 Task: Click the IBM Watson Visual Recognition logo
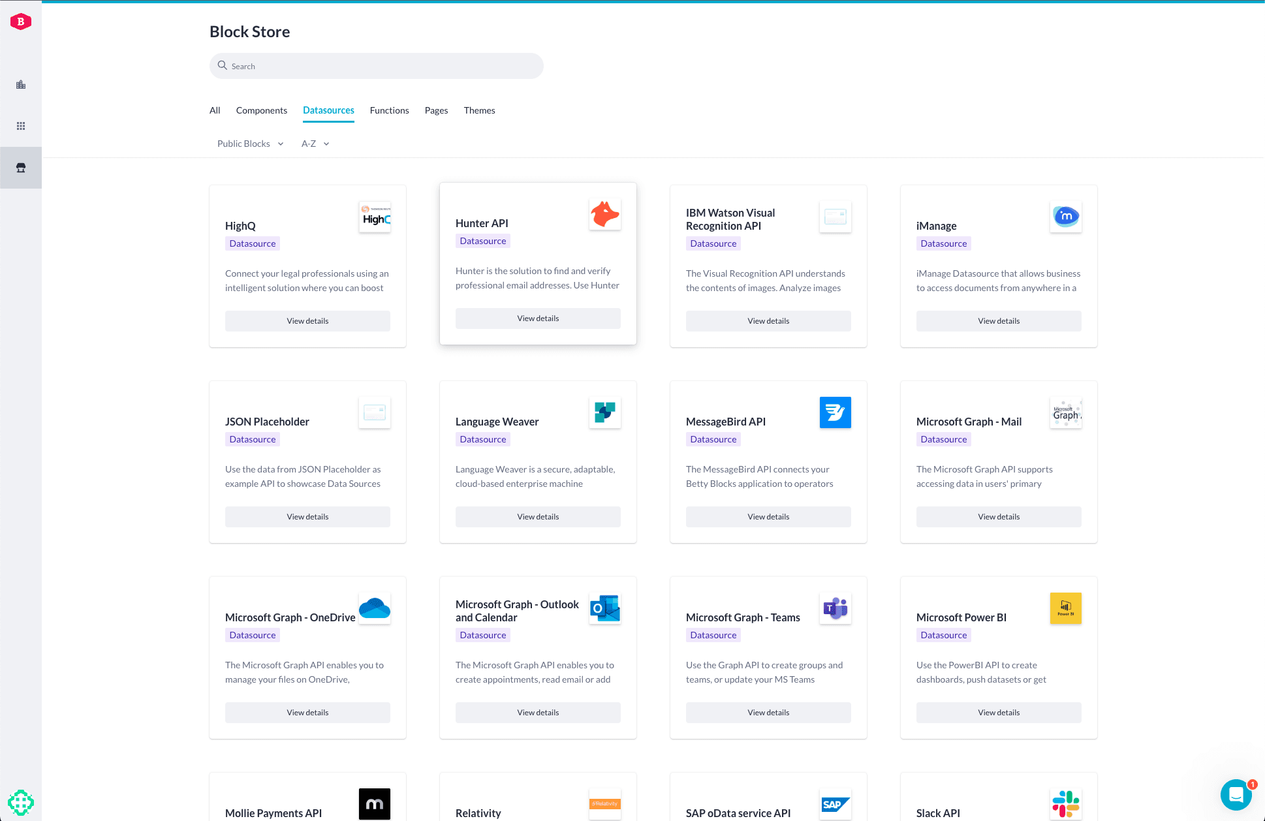(836, 217)
